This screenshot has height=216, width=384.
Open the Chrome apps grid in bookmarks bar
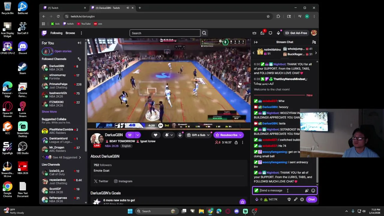[43, 24]
